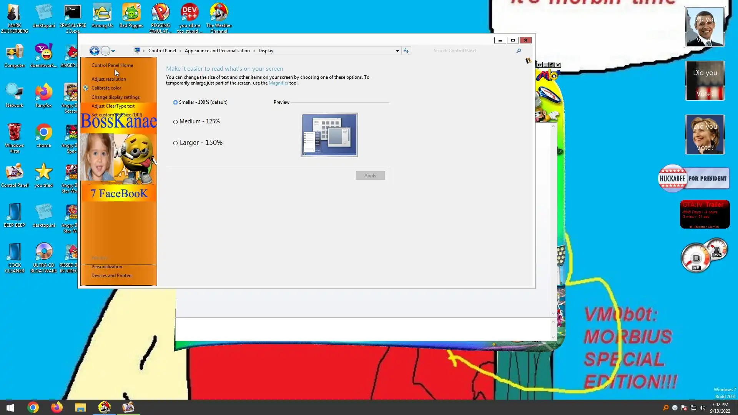
Task: Click the Back navigation arrow button
Action: tap(95, 51)
